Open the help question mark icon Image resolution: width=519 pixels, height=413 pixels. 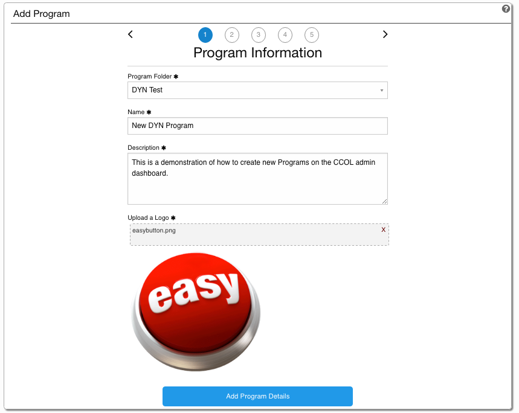tap(506, 9)
